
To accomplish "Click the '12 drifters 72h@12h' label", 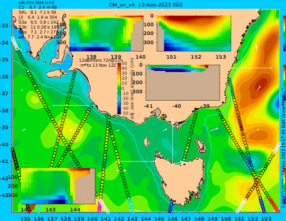I will click(x=101, y=60).
